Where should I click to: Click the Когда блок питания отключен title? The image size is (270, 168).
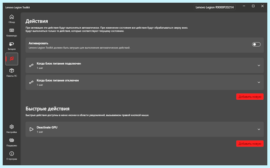pos(58,80)
